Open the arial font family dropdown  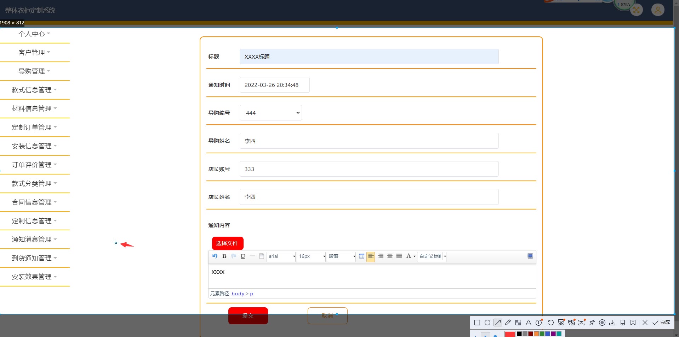point(281,256)
